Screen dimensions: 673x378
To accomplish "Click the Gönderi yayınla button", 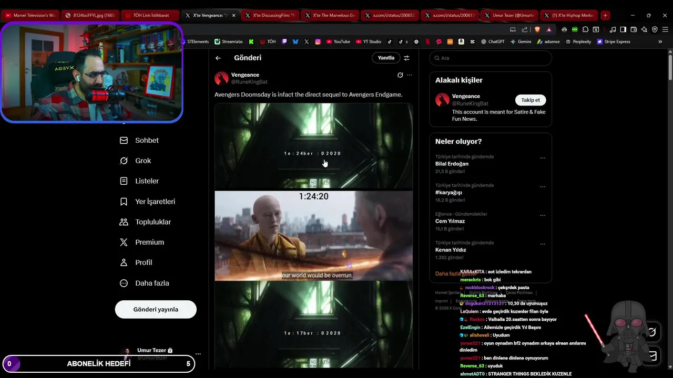I will coord(156,309).
